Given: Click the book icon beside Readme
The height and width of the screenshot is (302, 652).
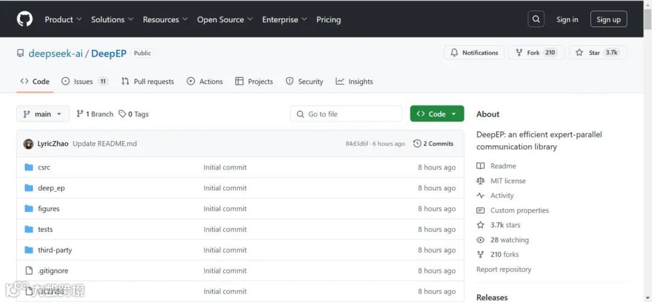Looking at the screenshot, I should click(x=481, y=166).
